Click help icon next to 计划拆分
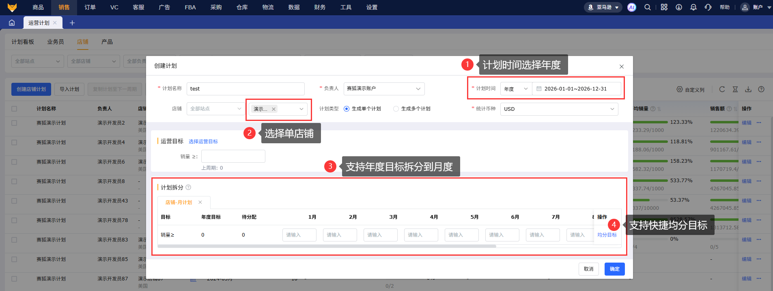The width and height of the screenshot is (773, 291). [188, 188]
